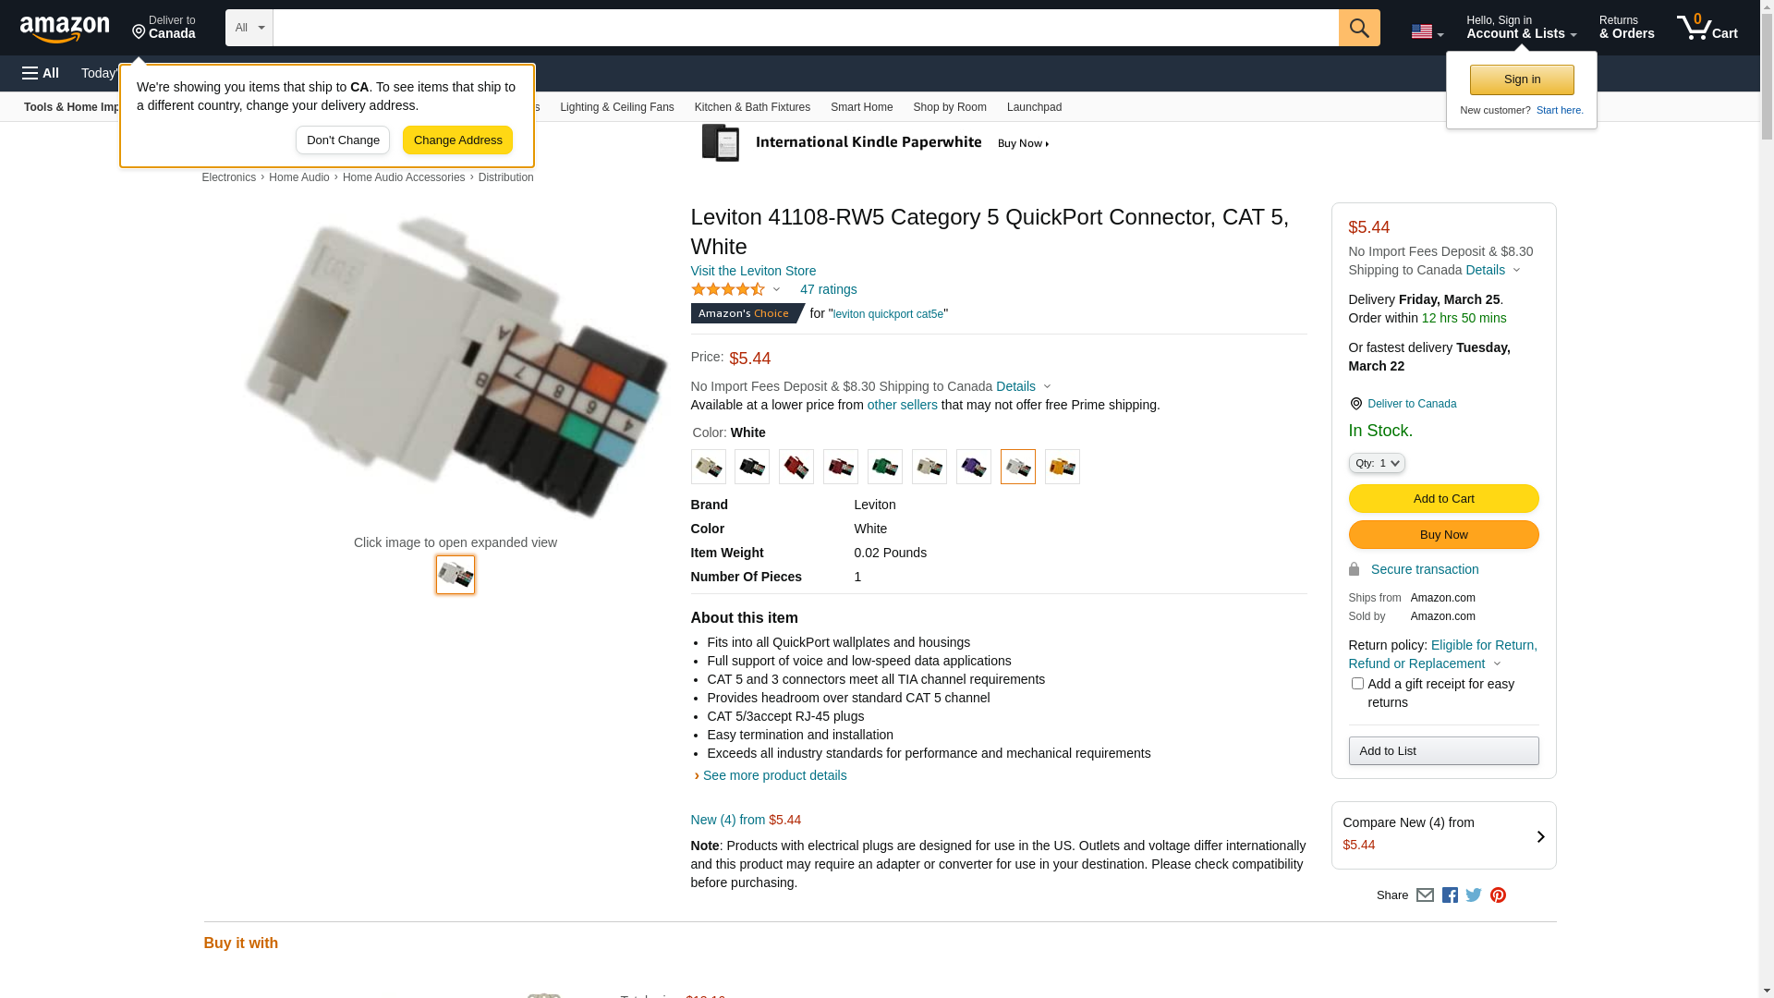Click the magnifying glass search button
Viewport: 1774px width, 998px height.
pos(1358,28)
